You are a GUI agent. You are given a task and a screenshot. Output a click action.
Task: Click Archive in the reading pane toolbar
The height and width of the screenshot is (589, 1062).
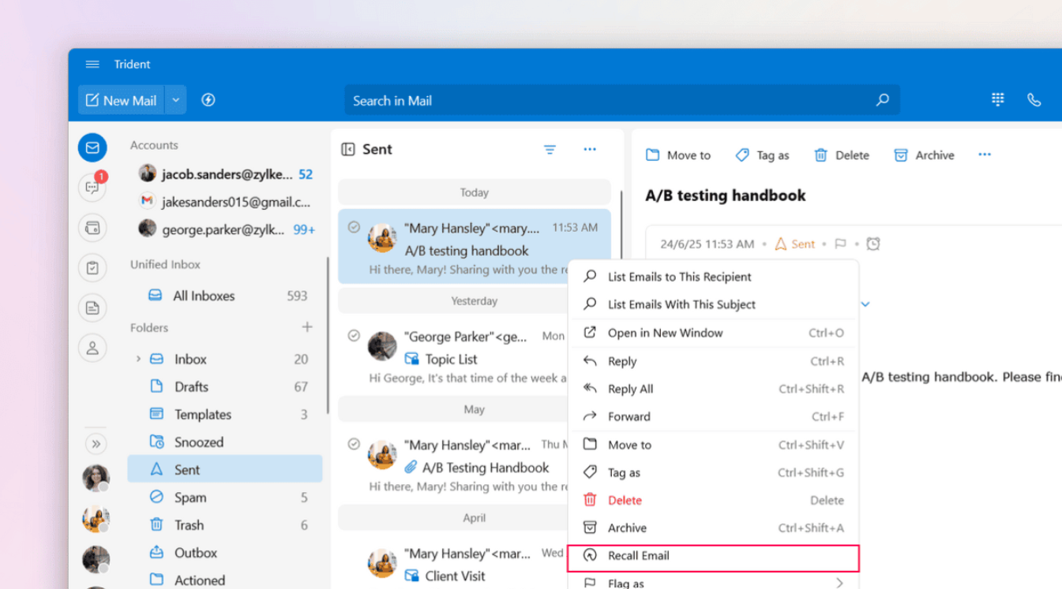click(924, 155)
